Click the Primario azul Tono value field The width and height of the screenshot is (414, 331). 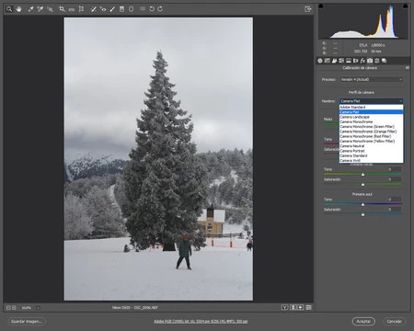(394, 200)
